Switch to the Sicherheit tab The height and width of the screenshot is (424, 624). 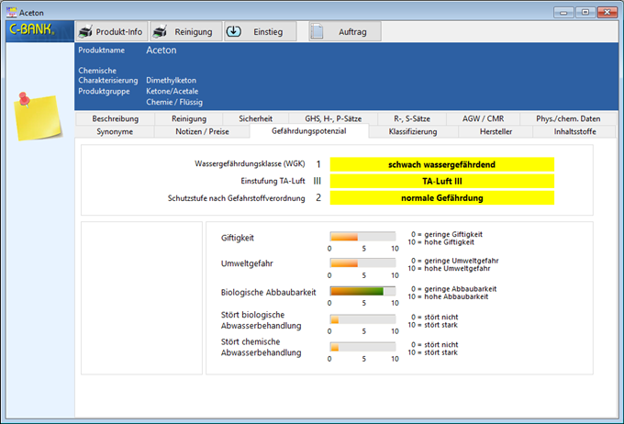coord(255,119)
